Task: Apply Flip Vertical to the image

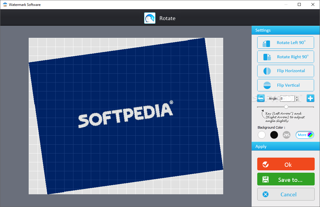Action: pyautogui.click(x=285, y=85)
